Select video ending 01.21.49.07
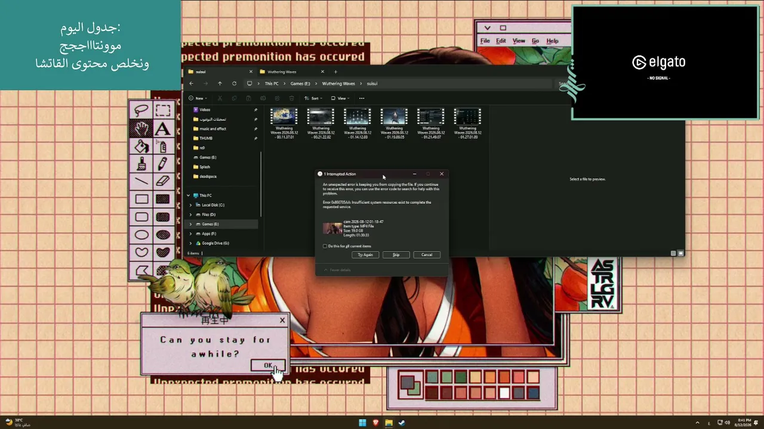This screenshot has height=429, width=764. [430, 123]
